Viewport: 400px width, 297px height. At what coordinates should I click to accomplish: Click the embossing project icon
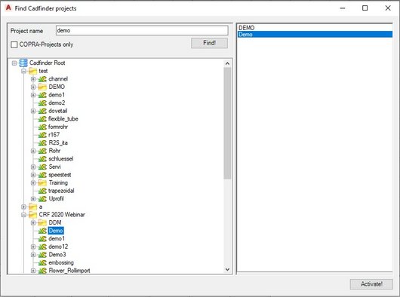(x=42, y=262)
